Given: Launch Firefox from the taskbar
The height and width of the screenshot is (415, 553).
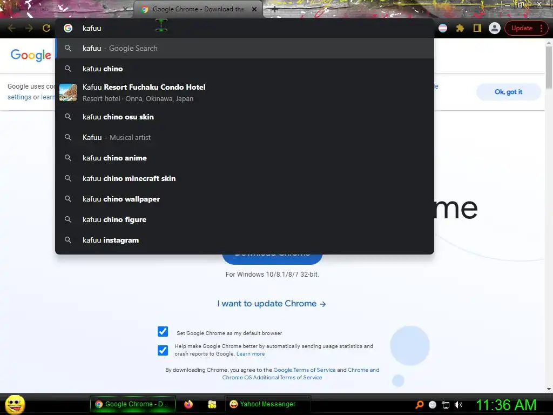Looking at the screenshot, I should point(188,404).
